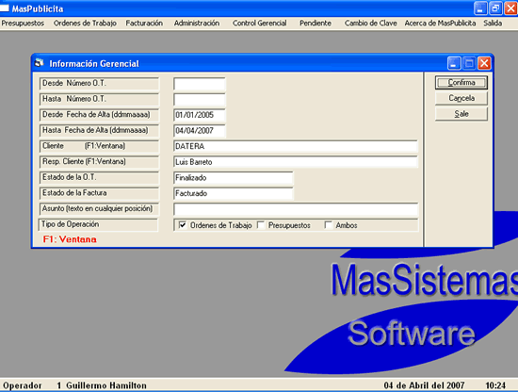The height and width of the screenshot is (392, 518).
Task: Focus the Desde Número O.T. input field
Action: pyautogui.click(x=200, y=84)
